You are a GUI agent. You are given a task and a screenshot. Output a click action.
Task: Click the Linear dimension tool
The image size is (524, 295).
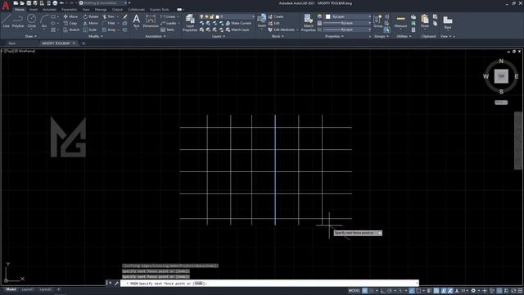click(x=168, y=16)
